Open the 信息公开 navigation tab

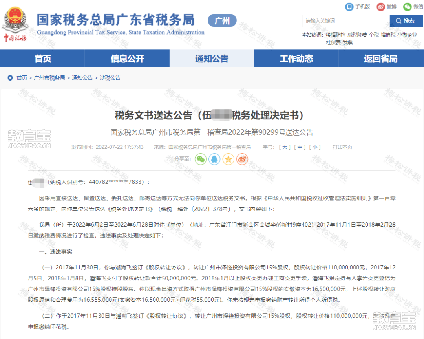(x=127, y=59)
